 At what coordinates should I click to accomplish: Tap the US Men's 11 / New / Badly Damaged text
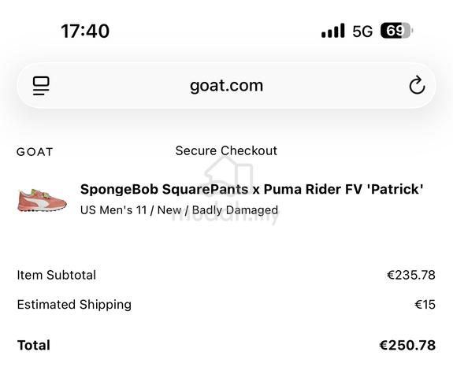click(179, 210)
